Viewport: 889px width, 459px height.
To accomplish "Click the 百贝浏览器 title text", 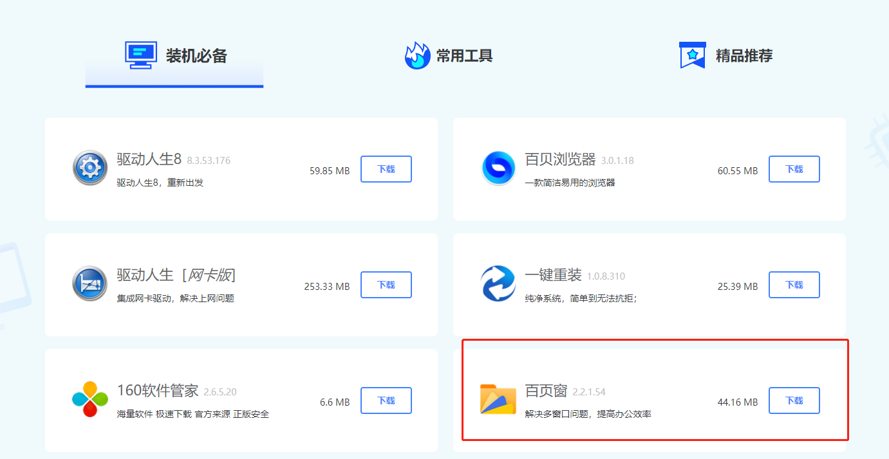I will point(561,159).
